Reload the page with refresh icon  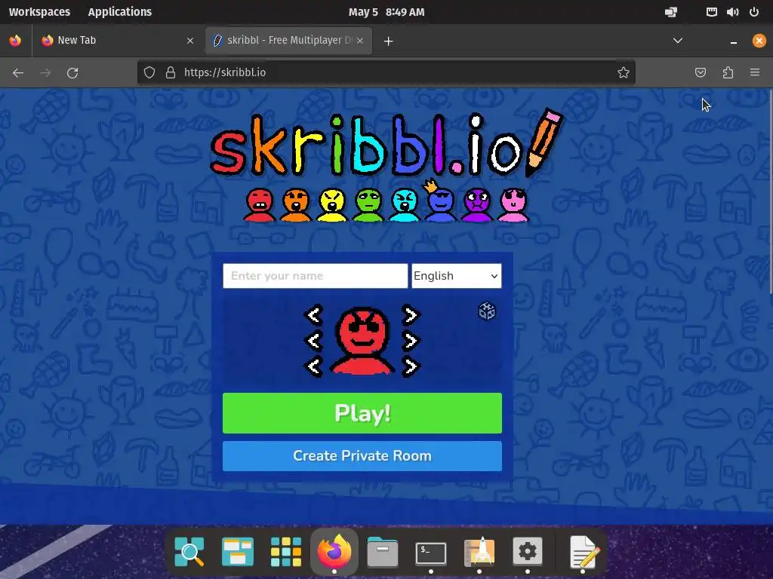(72, 73)
